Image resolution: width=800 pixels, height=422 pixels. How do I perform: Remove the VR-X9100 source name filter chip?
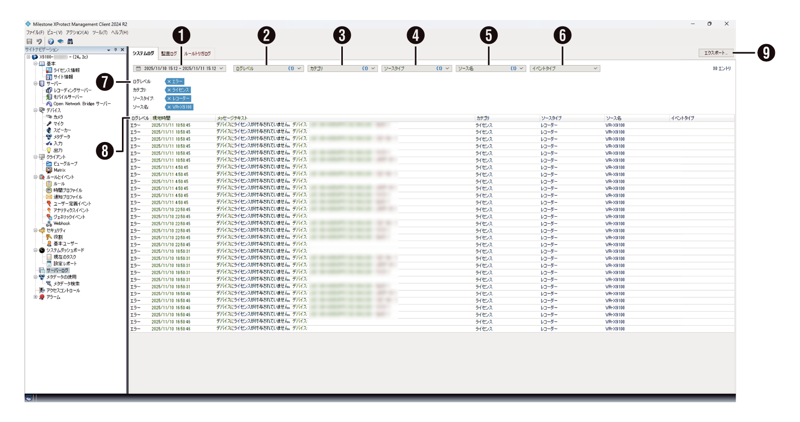[x=169, y=107]
